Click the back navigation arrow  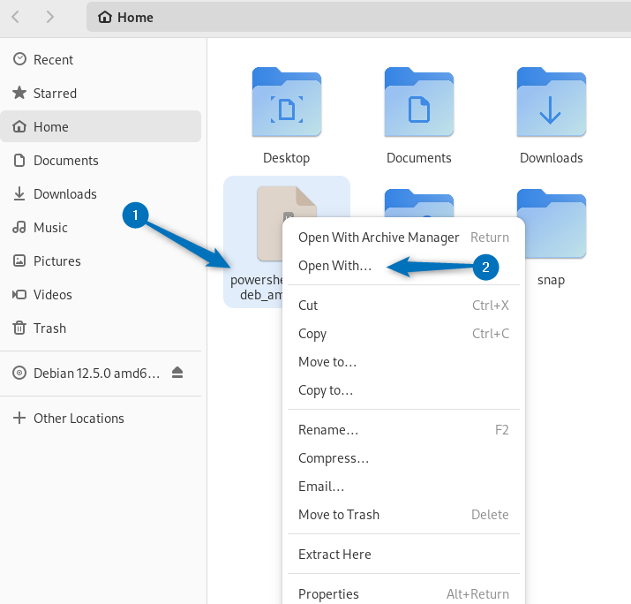(16, 17)
